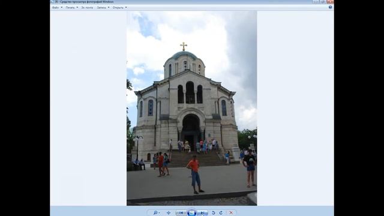This screenshot has height=216, width=384.
Task: Fit the photo to actual size
Action: point(169,213)
